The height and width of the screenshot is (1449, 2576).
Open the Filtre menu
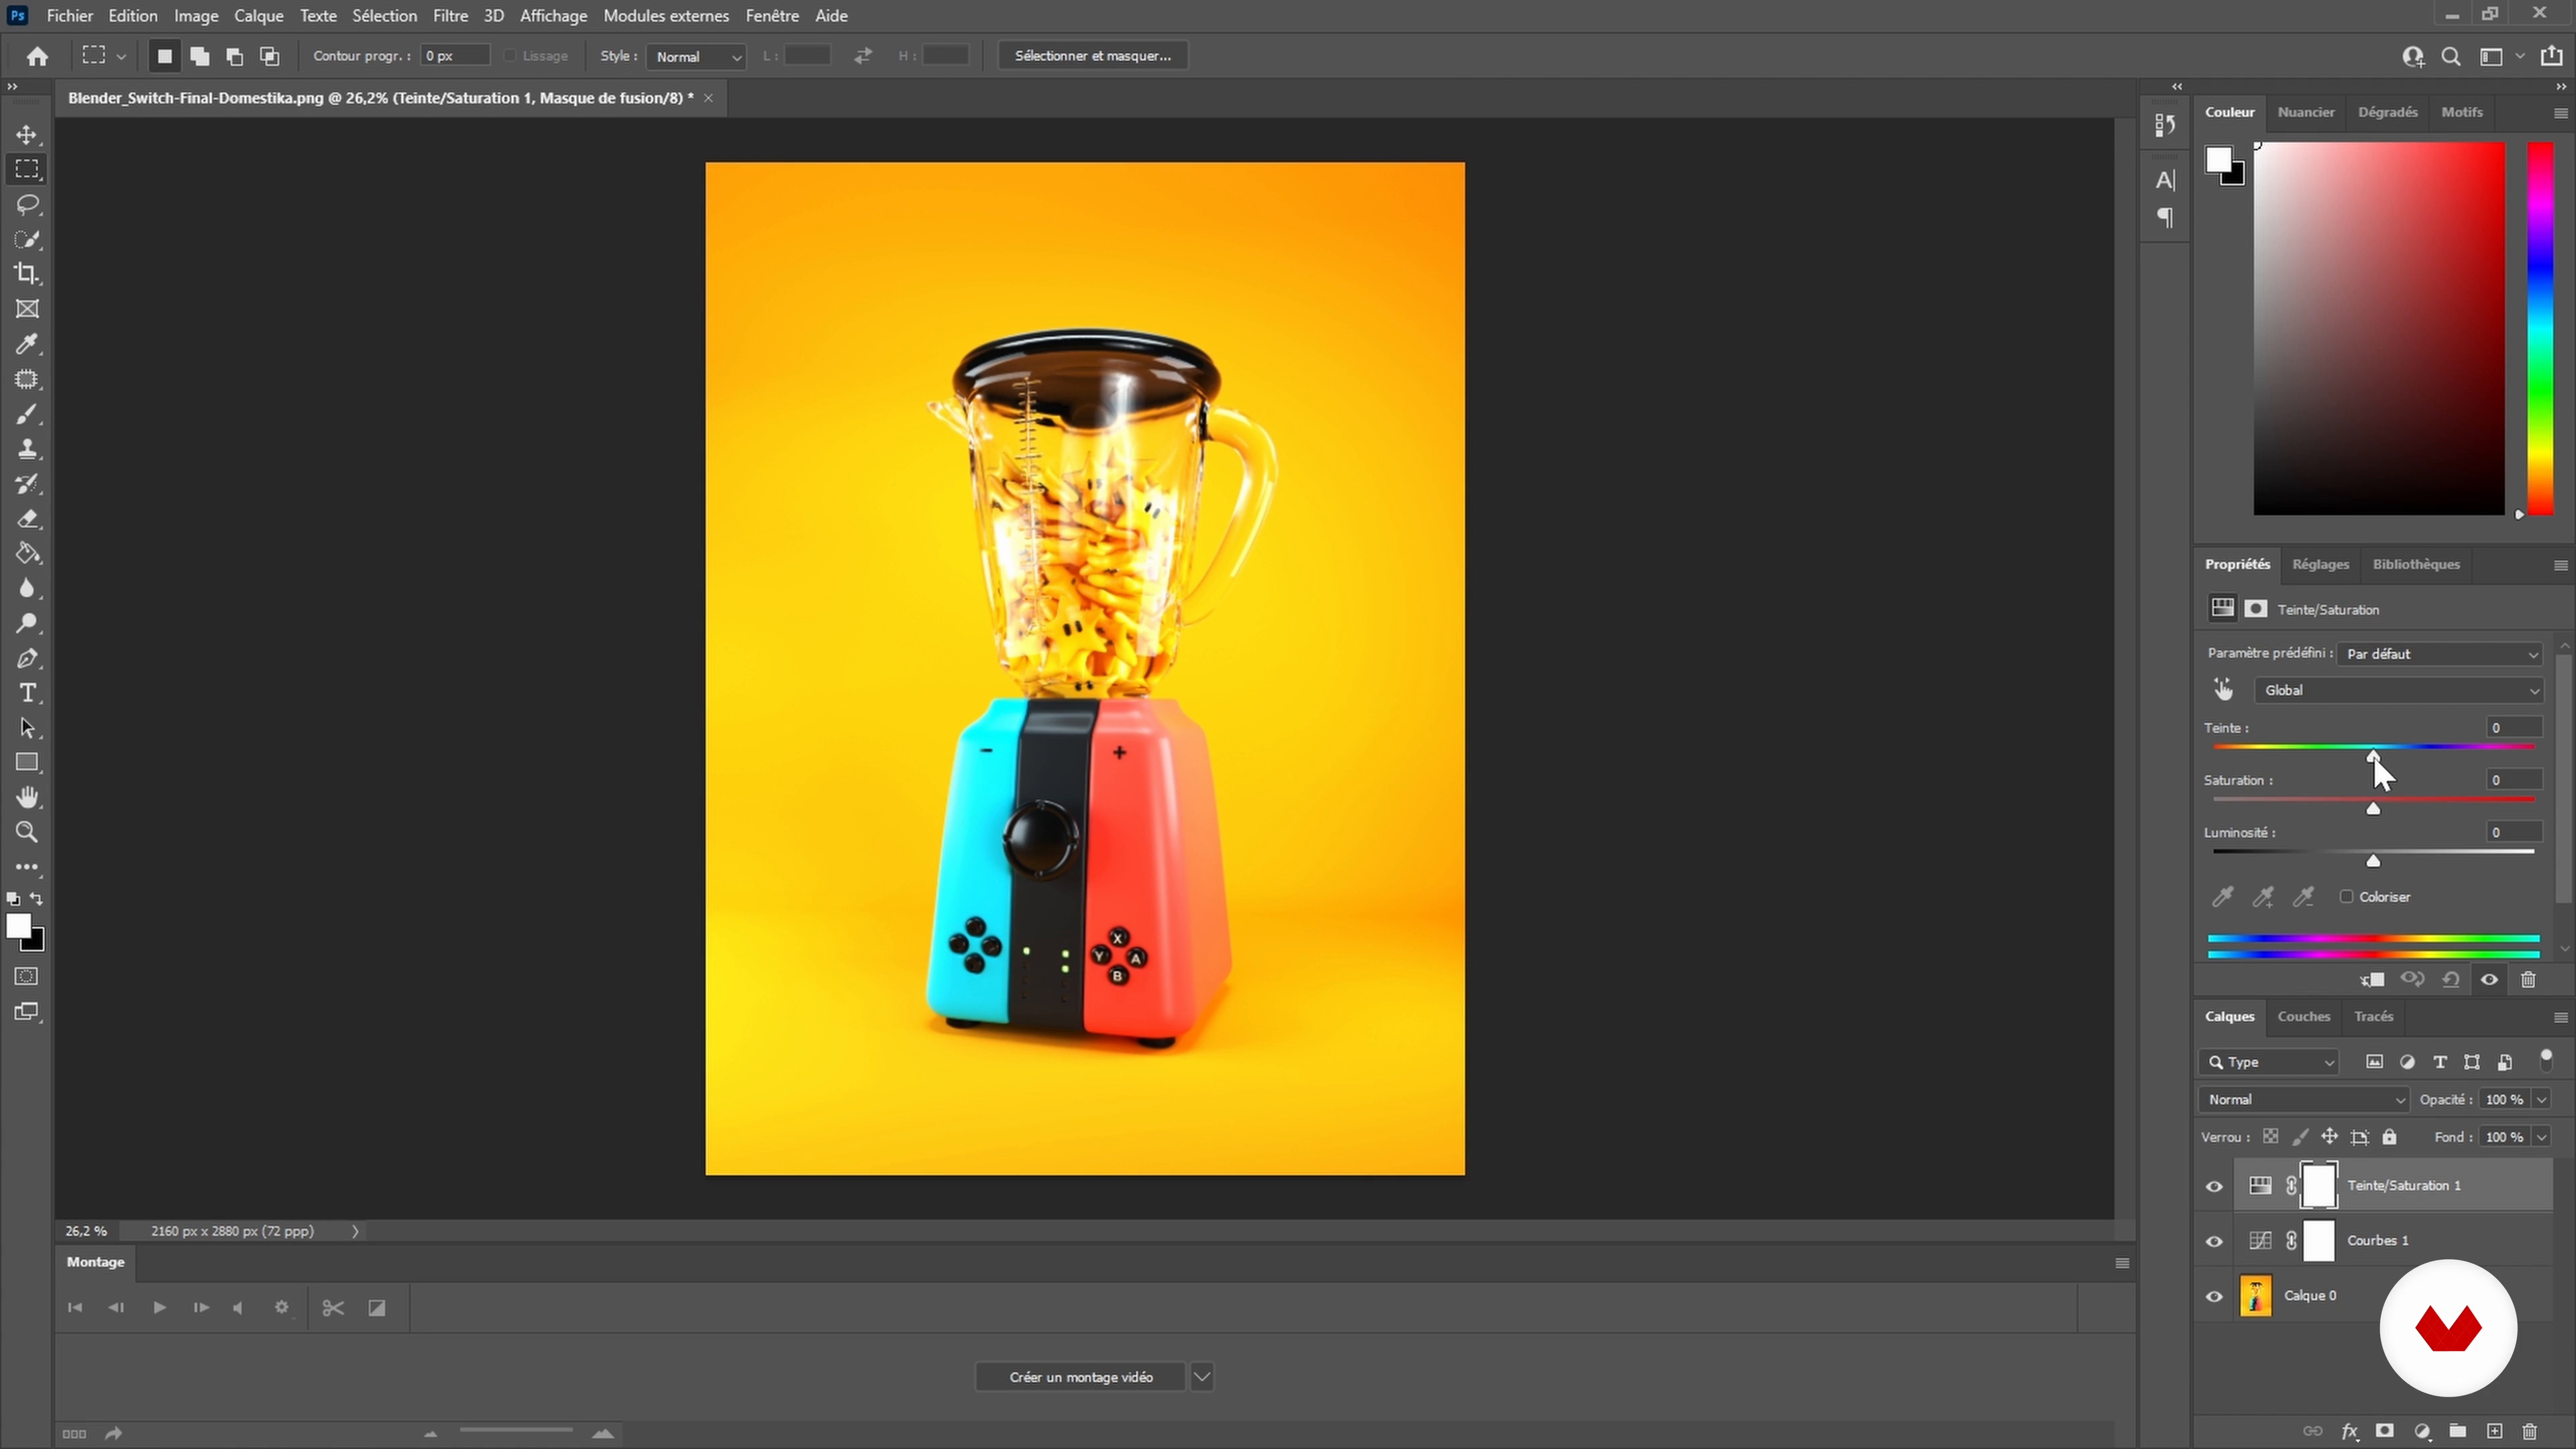(450, 16)
